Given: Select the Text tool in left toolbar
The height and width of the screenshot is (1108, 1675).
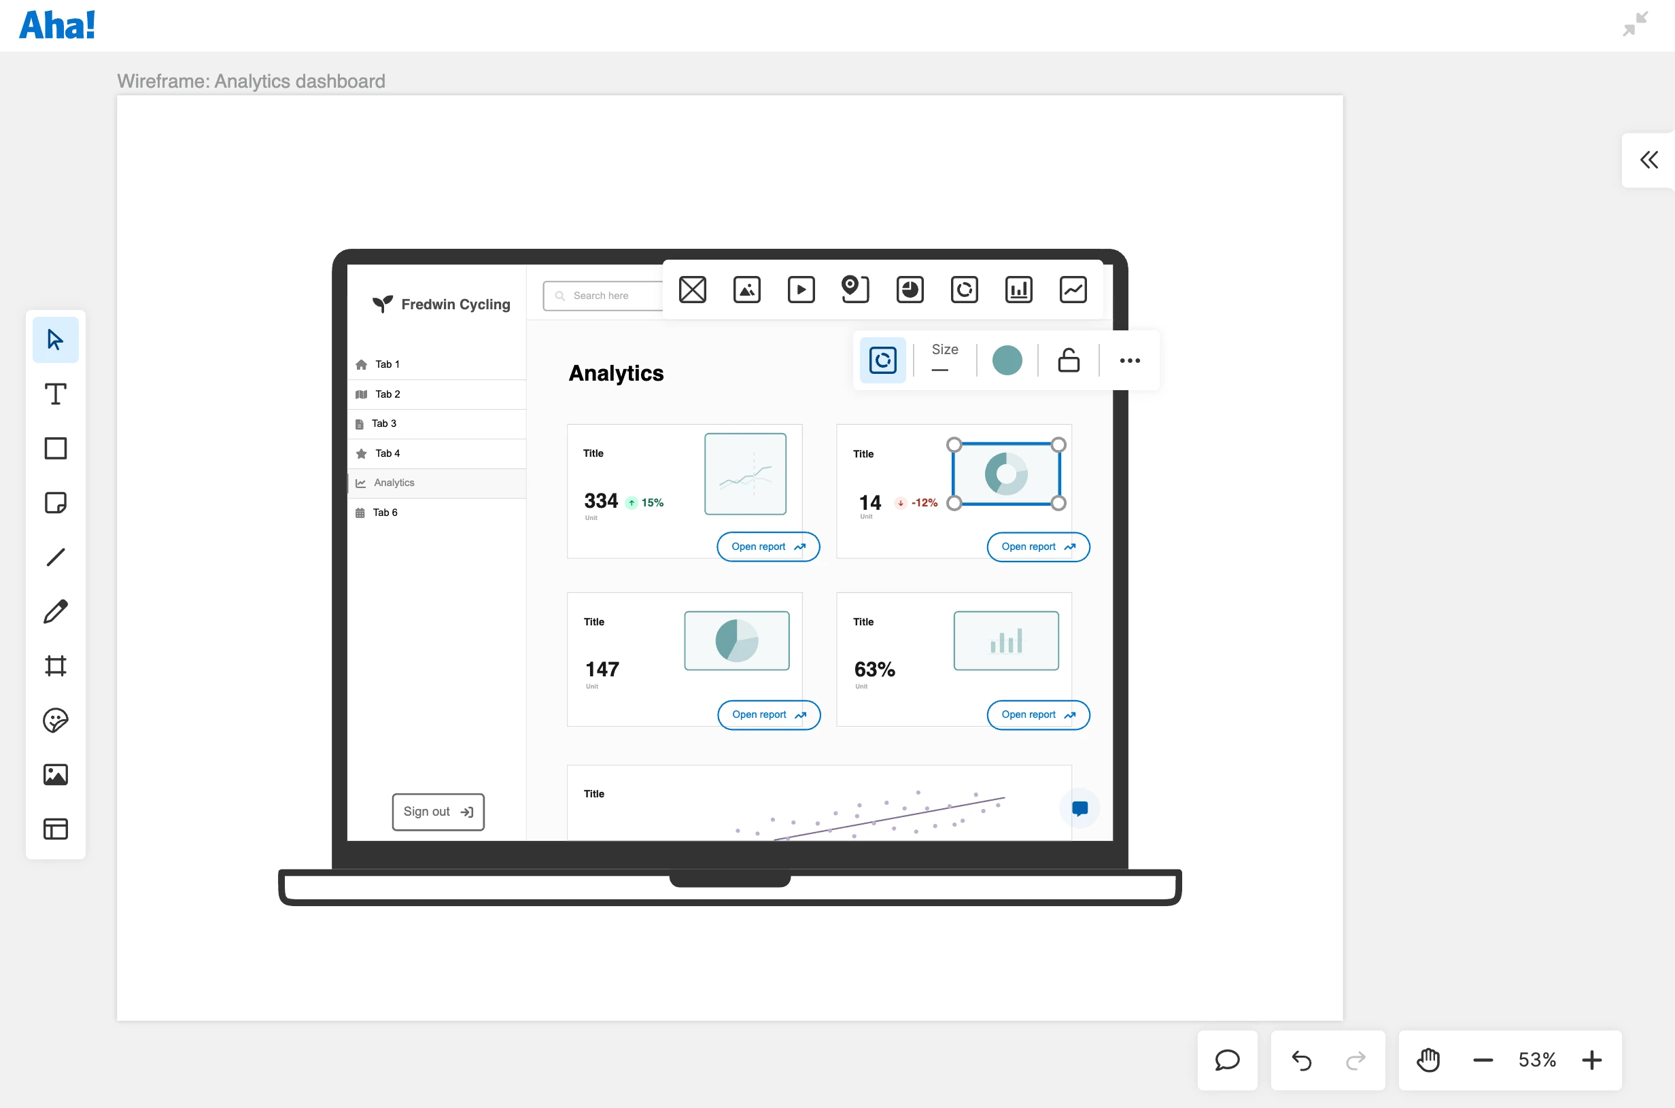Looking at the screenshot, I should tap(55, 394).
